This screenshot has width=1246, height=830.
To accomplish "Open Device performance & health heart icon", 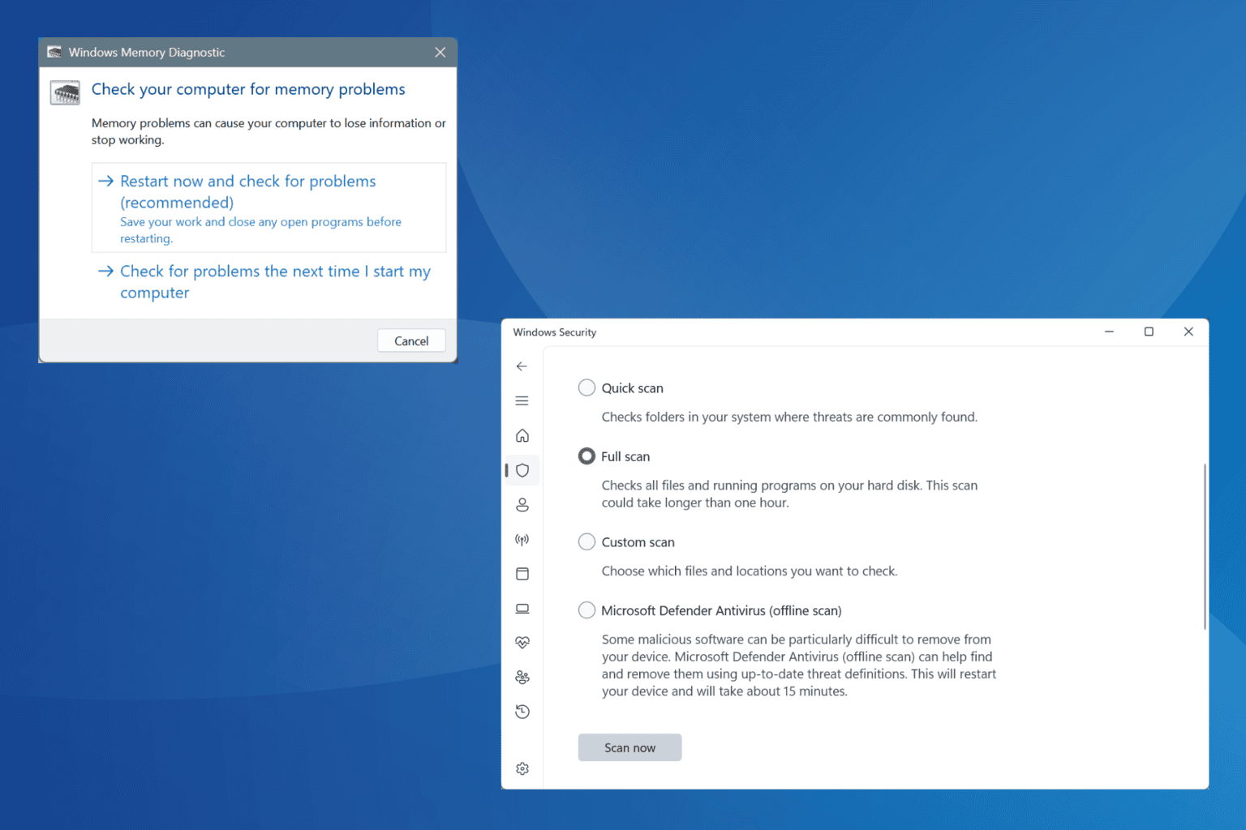I will click(522, 643).
